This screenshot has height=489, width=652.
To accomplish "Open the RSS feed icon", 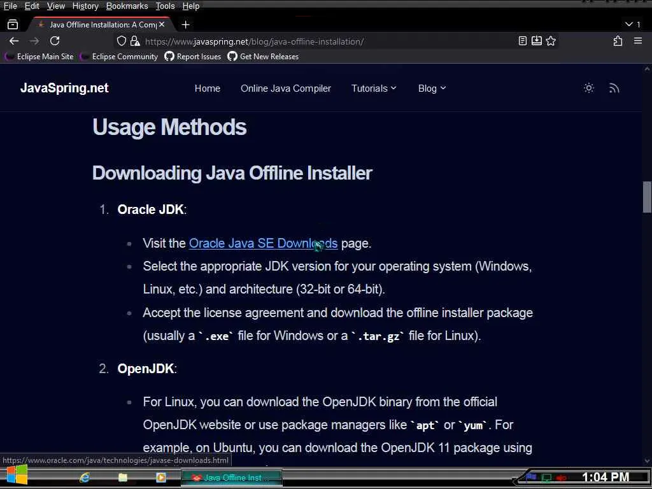I will pyautogui.click(x=614, y=88).
